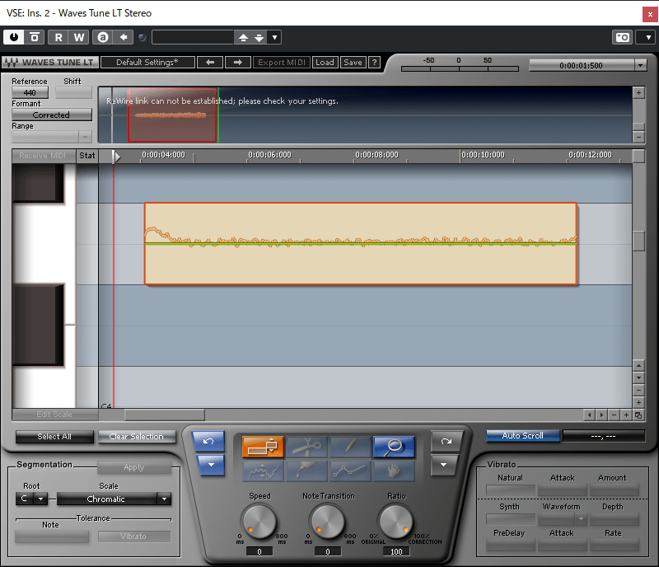The width and height of the screenshot is (659, 567).
Task: Load the next preset with right arrow
Action: (238, 63)
